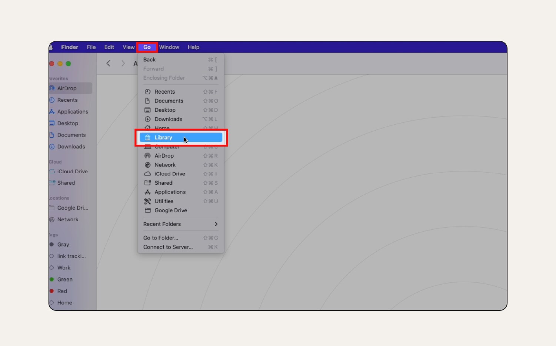Click the Documents page icon in Go menu

147,101
